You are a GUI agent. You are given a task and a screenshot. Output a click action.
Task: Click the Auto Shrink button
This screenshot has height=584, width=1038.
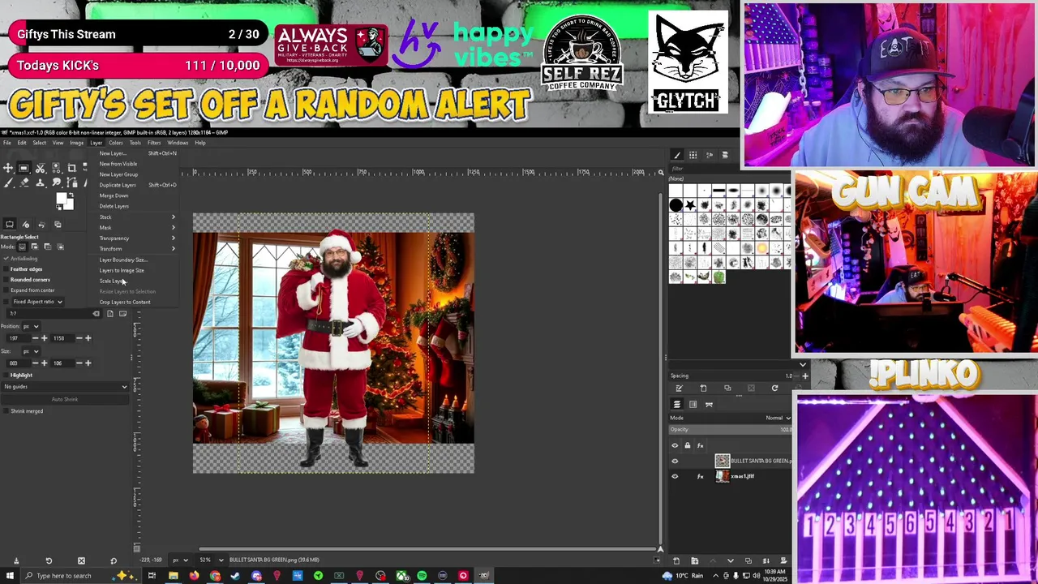(65, 399)
